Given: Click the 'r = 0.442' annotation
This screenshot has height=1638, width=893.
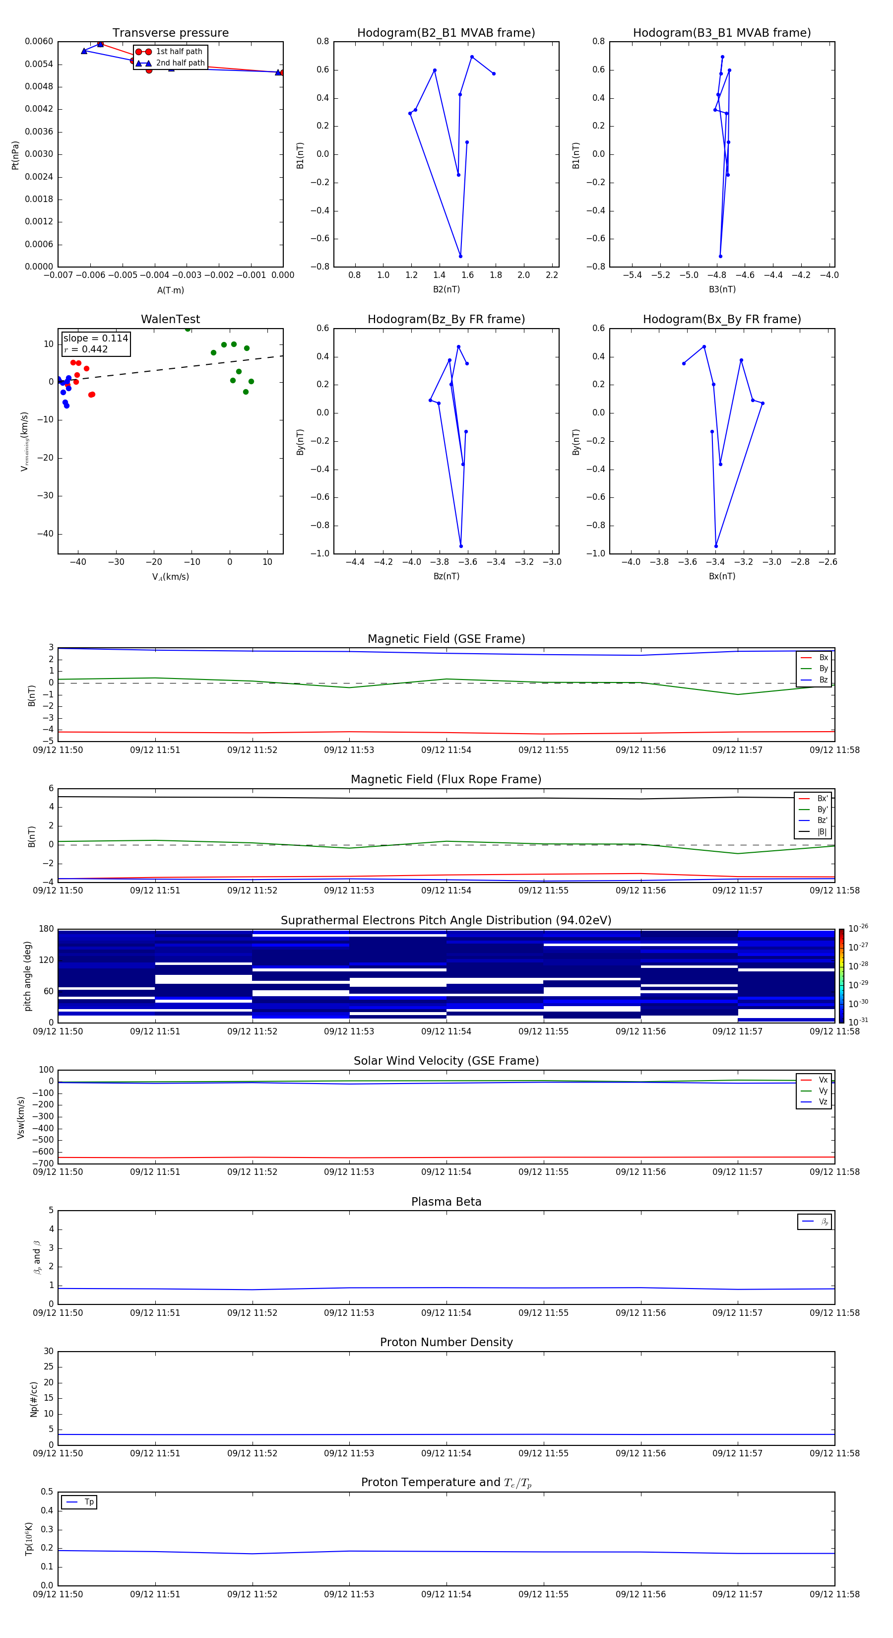Looking at the screenshot, I should (86, 349).
